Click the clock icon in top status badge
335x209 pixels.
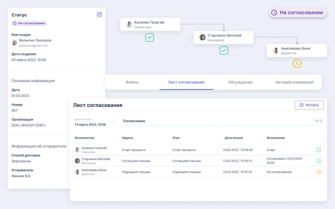pyautogui.click(x=274, y=13)
